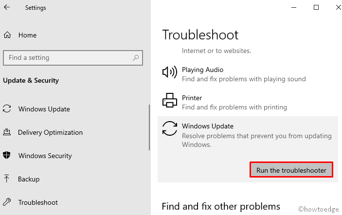Image resolution: width=342 pixels, height=215 pixels.
Task: Open the Windows Security page
Action: point(45,156)
